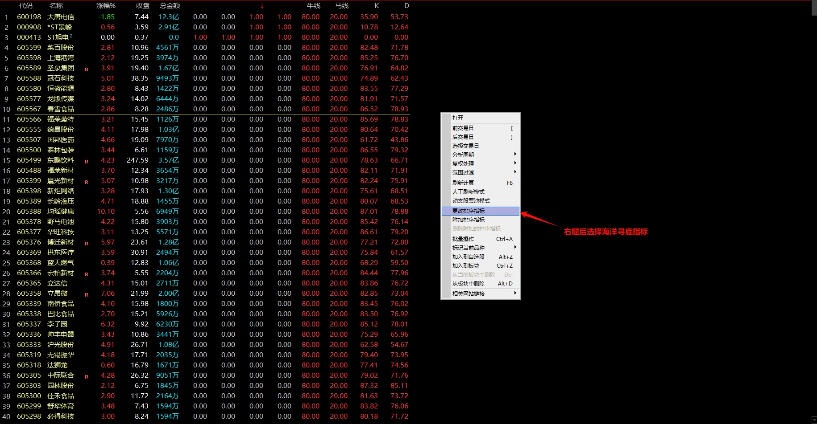Click red sort arrow in column header
The width and height of the screenshot is (817, 424).
(x=262, y=6)
